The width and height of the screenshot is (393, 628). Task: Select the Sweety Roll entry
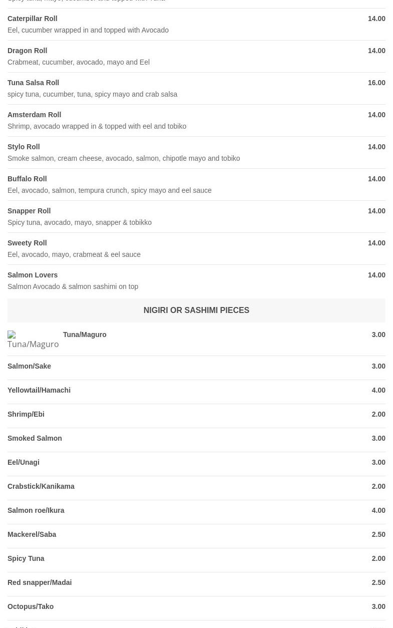pyautogui.click(x=27, y=243)
